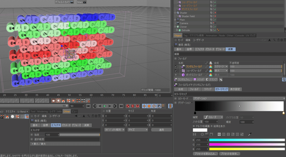Click the add field object icon

(221, 80)
